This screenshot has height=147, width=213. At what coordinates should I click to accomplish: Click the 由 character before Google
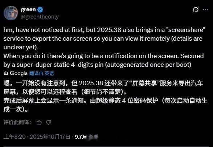6,73
